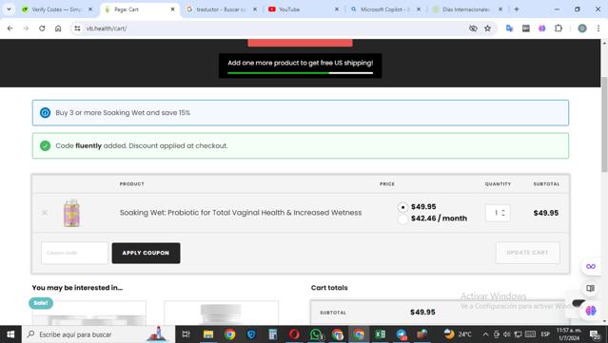The width and height of the screenshot is (608, 343).
Task: Click the page vertical scrollbar
Action: pos(604,124)
